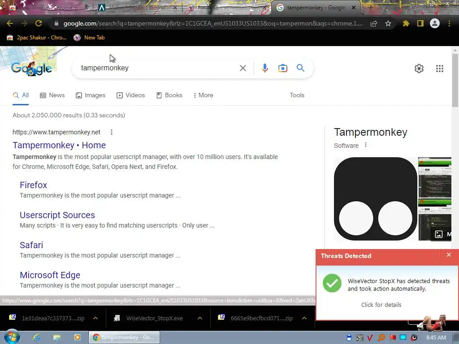459x344 pixels.
Task: Open Chrome's three-dot menu
Action: 449,23
